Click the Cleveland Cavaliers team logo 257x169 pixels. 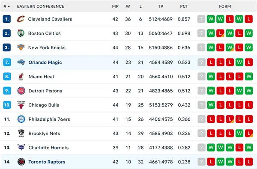21,19
